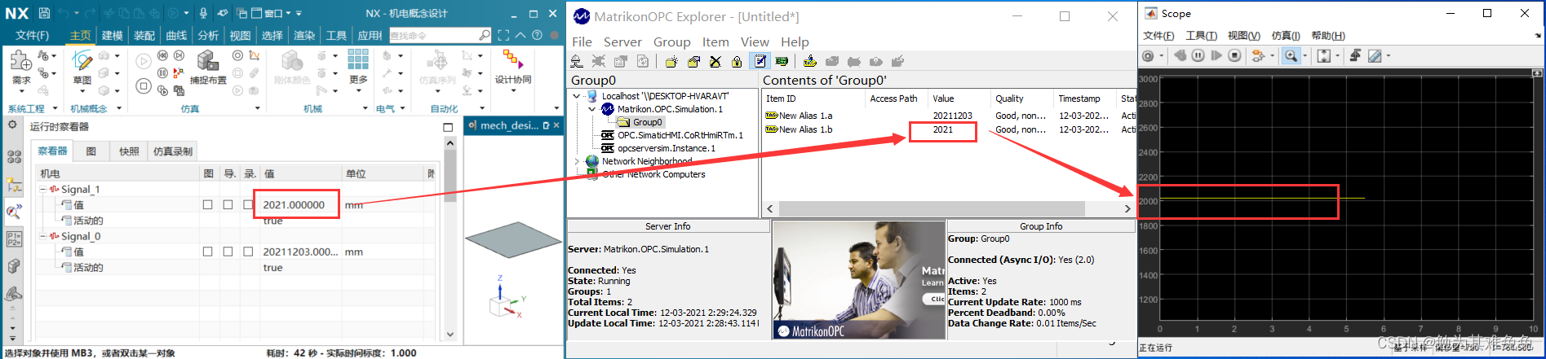Click the MatrikonOPC delete X icon
Screen dimensions: 1546x359
(715, 61)
